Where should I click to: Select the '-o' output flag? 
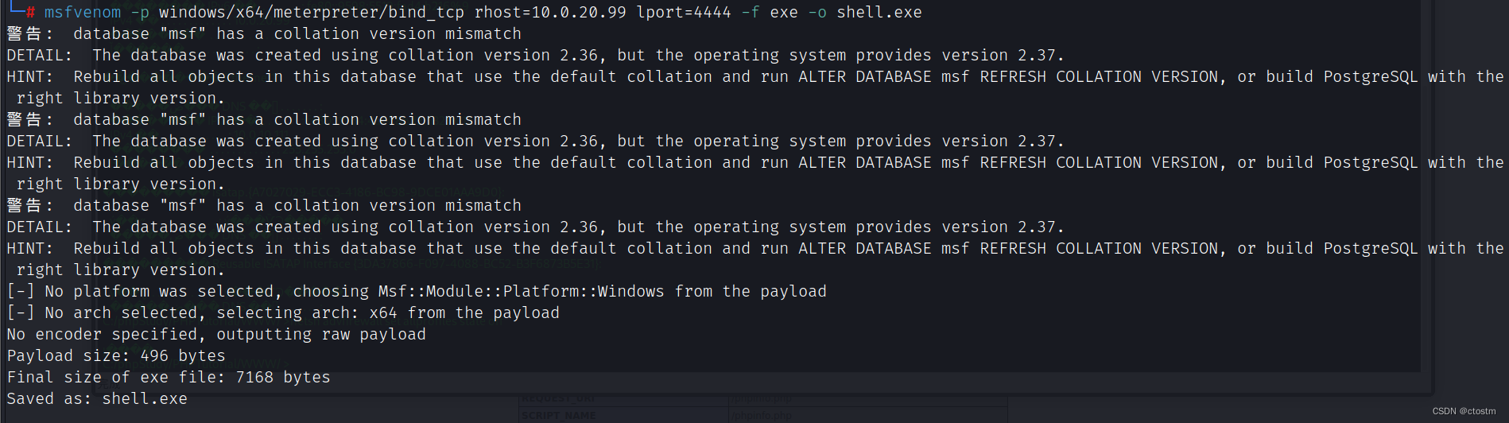pos(817,12)
